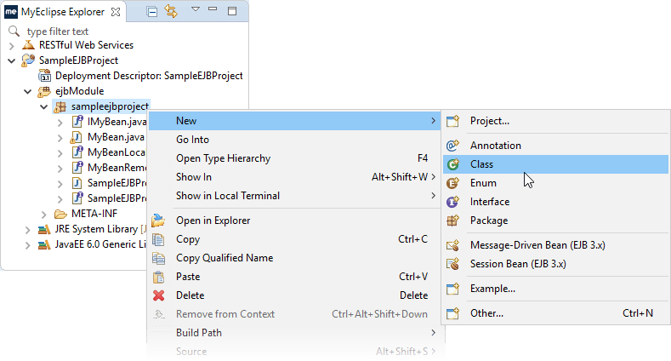
Task: Click the Class icon in New submenu
Action: [x=453, y=164]
